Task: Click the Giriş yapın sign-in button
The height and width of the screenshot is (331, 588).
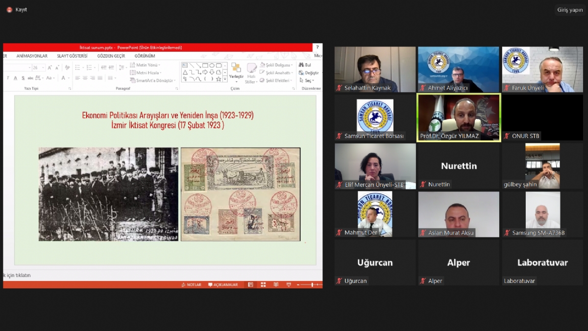Action: tap(570, 10)
